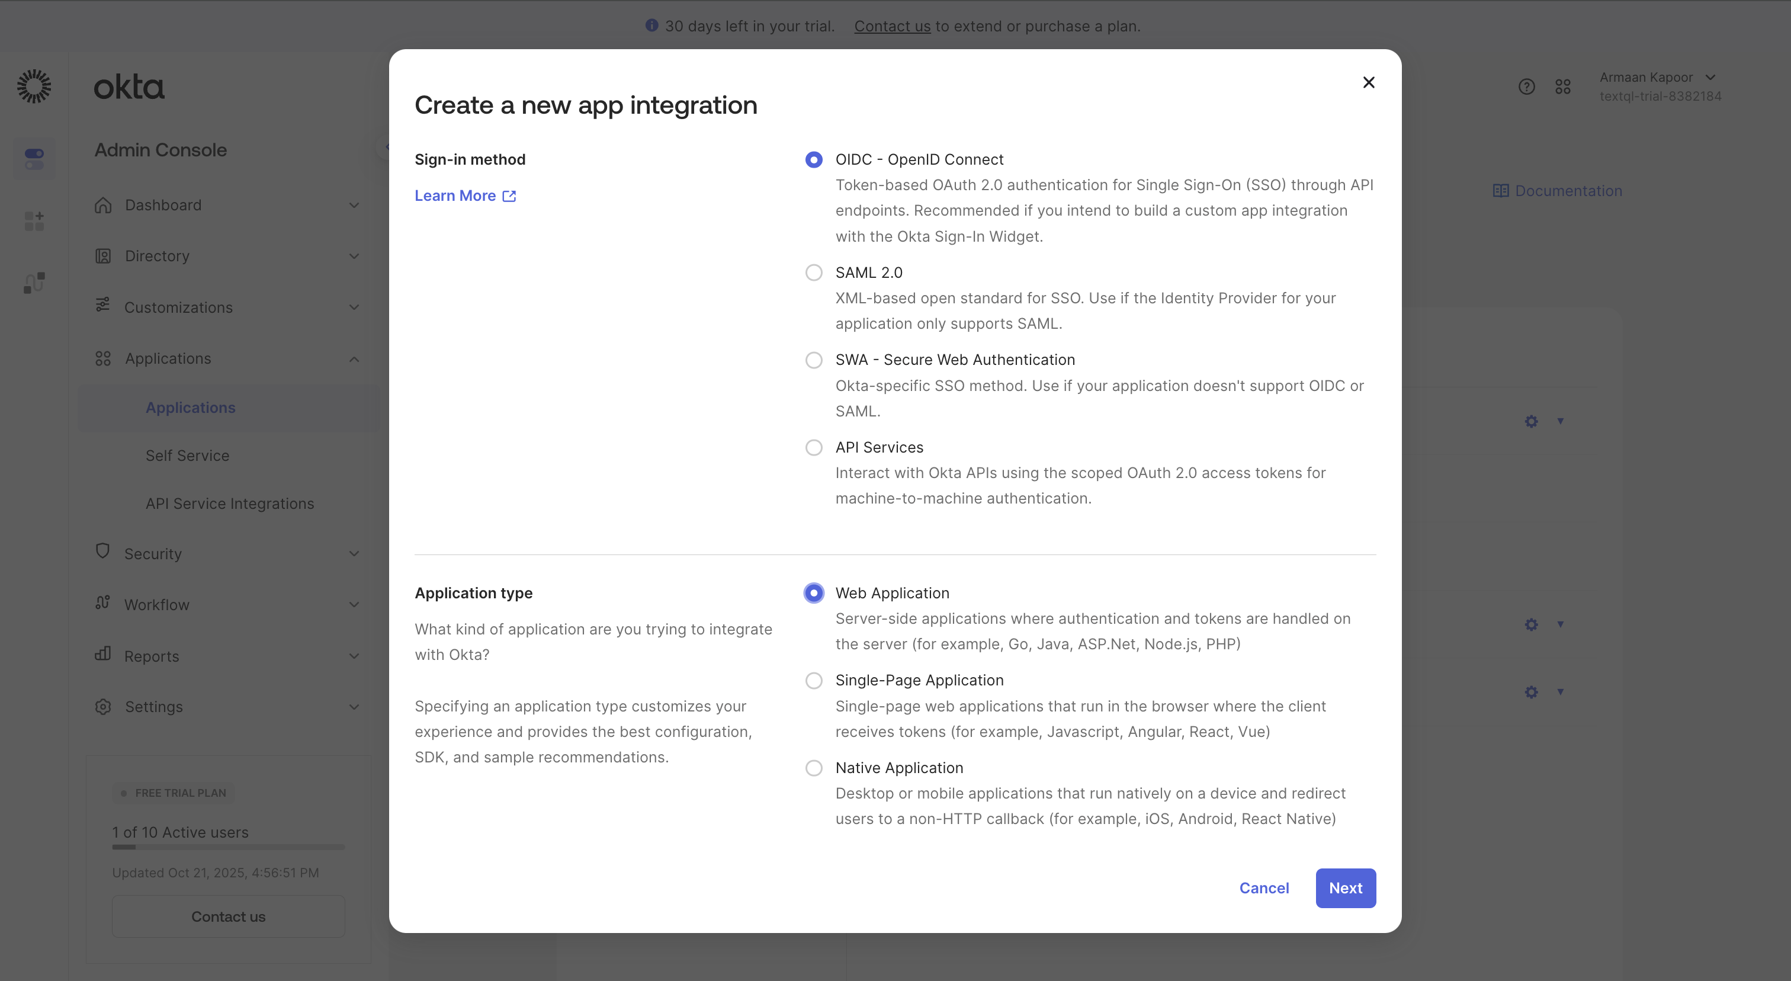Click the toggle-style icon in left rail
Viewport: 1791px width, 981px height.
pyautogui.click(x=34, y=159)
